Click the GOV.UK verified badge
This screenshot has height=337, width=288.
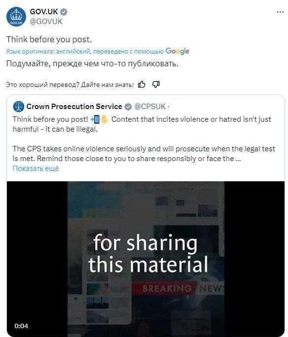pyautogui.click(x=64, y=12)
